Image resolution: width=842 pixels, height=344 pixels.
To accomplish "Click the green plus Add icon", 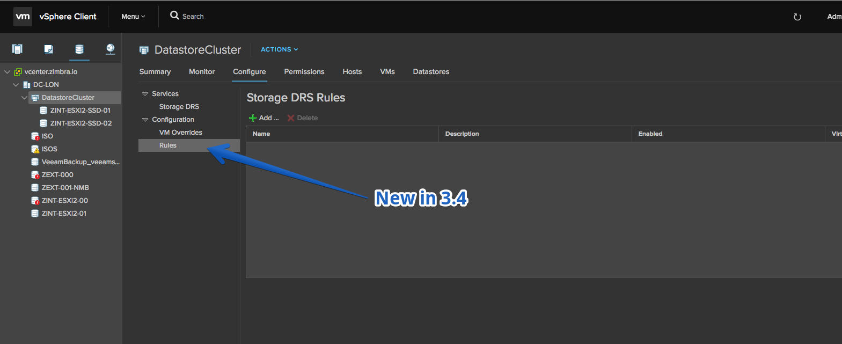I will click(x=253, y=118).
